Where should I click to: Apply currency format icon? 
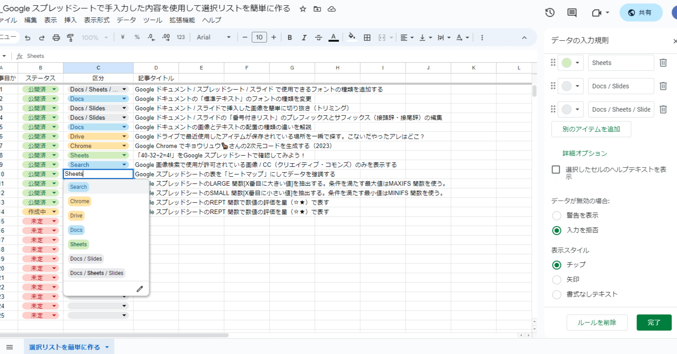pyautogui.click(x=122, y=37)
